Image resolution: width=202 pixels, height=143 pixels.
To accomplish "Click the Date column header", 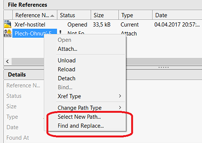I will 161,15.
